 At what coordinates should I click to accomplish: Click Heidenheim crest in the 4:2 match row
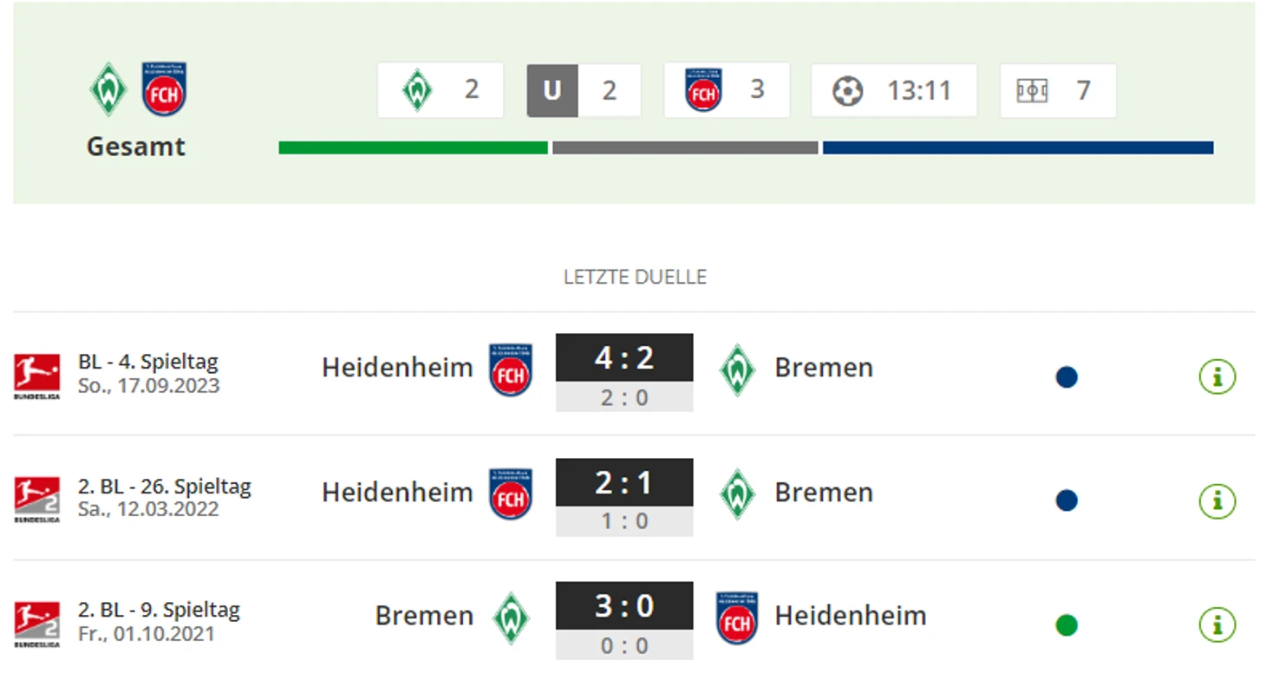(x=511, y=369)
